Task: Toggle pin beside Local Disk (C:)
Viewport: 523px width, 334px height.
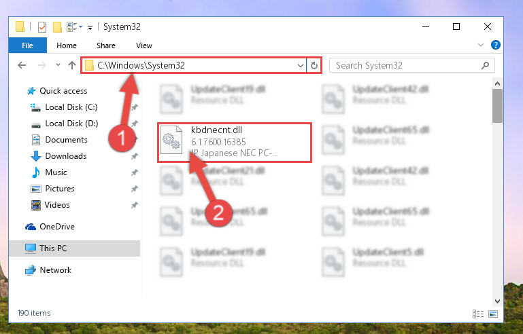Action: pyautogui.click(x=135, y=107)
